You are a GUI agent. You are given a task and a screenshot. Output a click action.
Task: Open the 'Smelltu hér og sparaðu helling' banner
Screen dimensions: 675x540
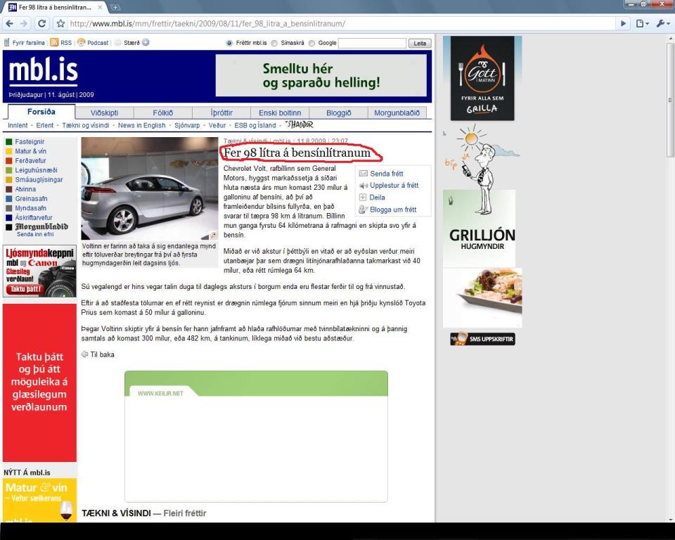(x=321, y=75)
